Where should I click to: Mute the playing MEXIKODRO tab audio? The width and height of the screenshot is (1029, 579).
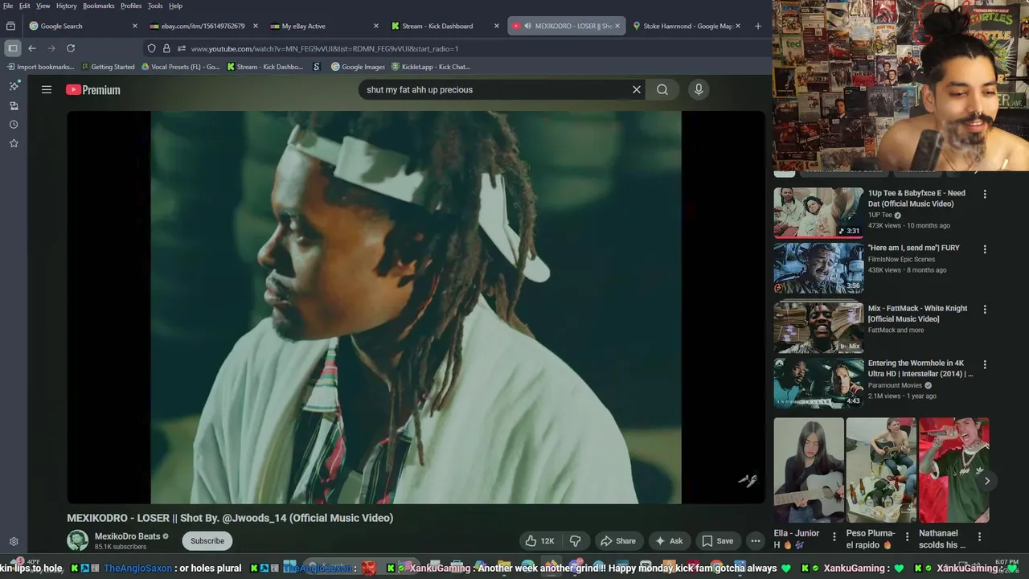(528, 26)
